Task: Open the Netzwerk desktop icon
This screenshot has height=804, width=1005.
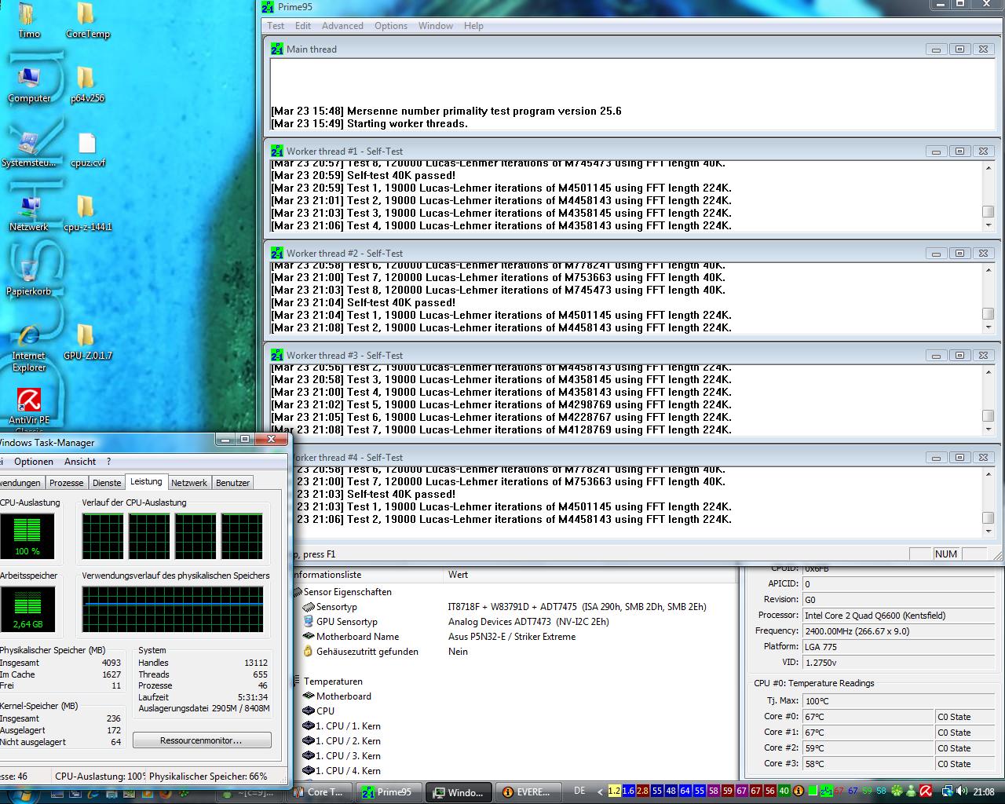Action: pyautogui.click(x=29, y=213)
